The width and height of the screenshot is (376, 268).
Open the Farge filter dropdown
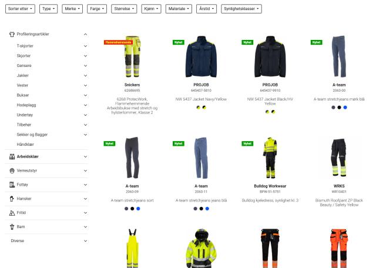(97, 9)
